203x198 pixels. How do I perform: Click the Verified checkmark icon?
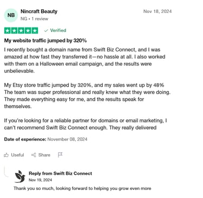pos(46,30)
